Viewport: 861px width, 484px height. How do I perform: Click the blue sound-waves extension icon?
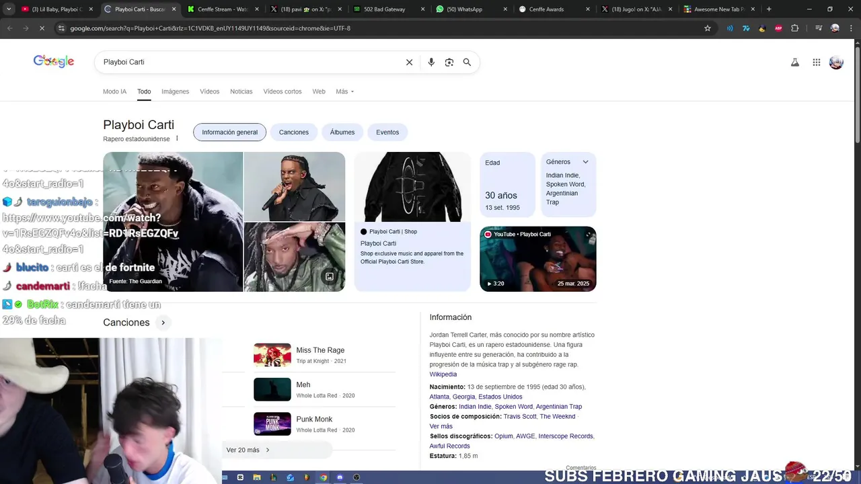[x=730, y=28]
